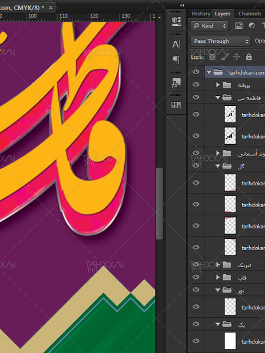This screenshot has width=265, height=353.
Task: Switch to the Channels tab
Action: tap(250, 14)
